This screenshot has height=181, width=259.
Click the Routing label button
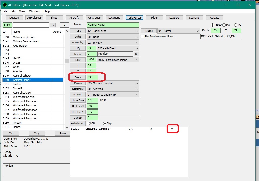(x=149, y=31)
